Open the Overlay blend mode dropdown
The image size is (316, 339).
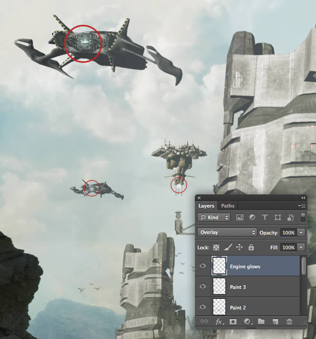(x=227, y=232)
